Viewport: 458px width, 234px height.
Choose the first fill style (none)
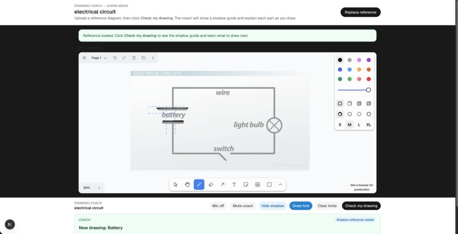340,104
